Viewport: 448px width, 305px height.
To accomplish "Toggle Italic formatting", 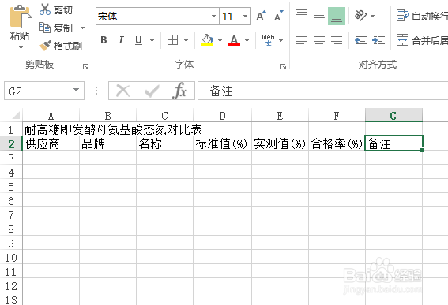I will pos(121,40).
